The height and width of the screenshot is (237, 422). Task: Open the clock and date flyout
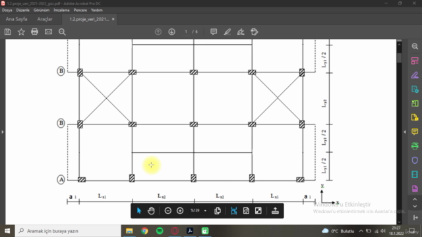(x=396, y=231)
